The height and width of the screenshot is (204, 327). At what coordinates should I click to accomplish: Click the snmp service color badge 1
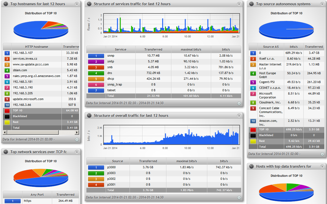point(96,56)
